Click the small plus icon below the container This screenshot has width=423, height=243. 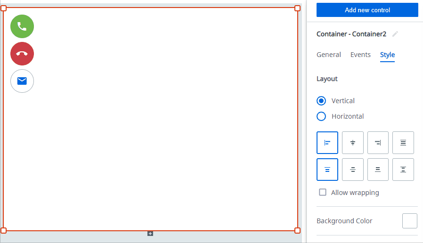[x=150, y=234]
